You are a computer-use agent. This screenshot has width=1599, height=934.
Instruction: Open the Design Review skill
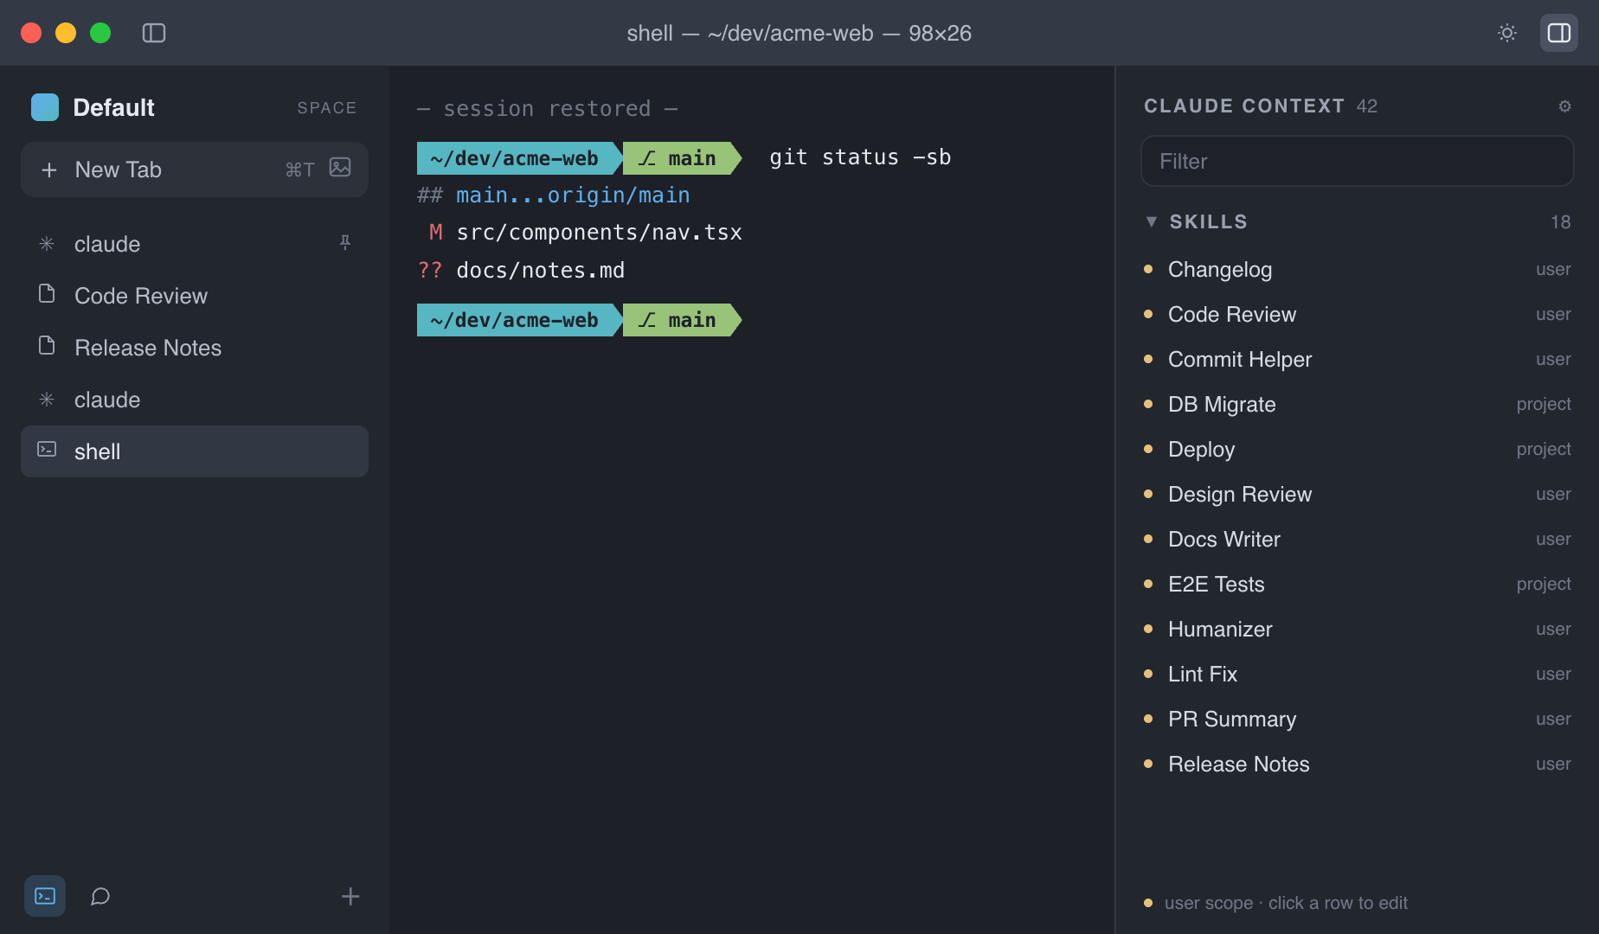(x=1357, y=495)
